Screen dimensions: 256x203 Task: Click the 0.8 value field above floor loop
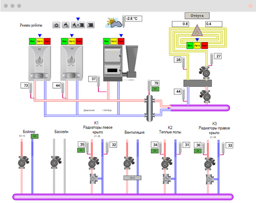click(x=180, y=24)
